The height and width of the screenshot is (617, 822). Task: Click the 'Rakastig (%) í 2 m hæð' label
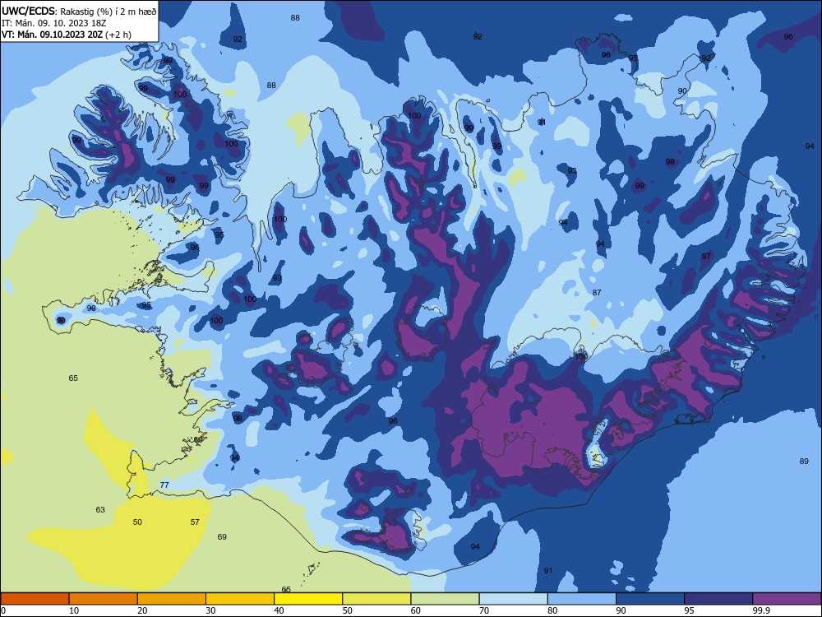108,12
